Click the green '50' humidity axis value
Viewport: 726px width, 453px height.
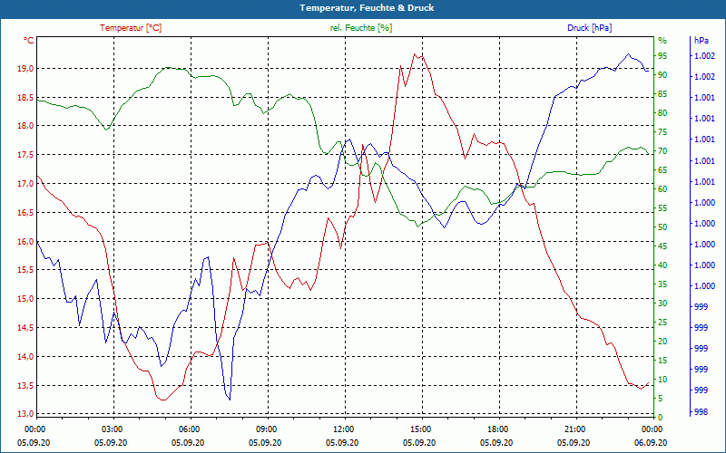tap(662, 227)
